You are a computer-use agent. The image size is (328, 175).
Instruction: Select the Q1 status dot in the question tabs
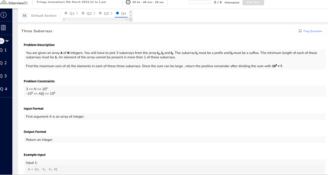[66, 13]
